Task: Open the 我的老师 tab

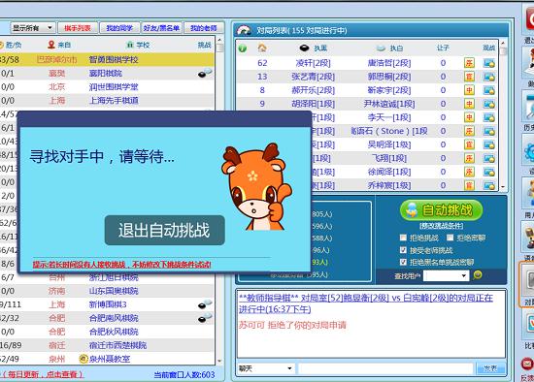Action: 204,28
